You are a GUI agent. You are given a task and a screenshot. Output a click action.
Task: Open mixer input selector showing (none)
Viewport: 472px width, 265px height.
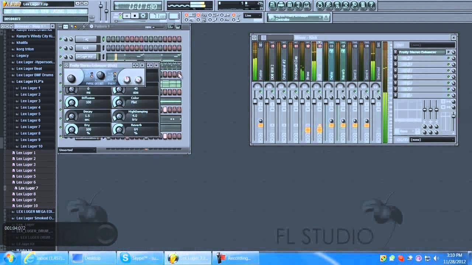(x=432, y=45)
